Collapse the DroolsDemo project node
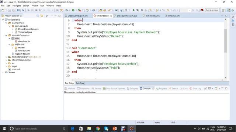Viewport: 236px width, 132px height. [x=3, y=20]
